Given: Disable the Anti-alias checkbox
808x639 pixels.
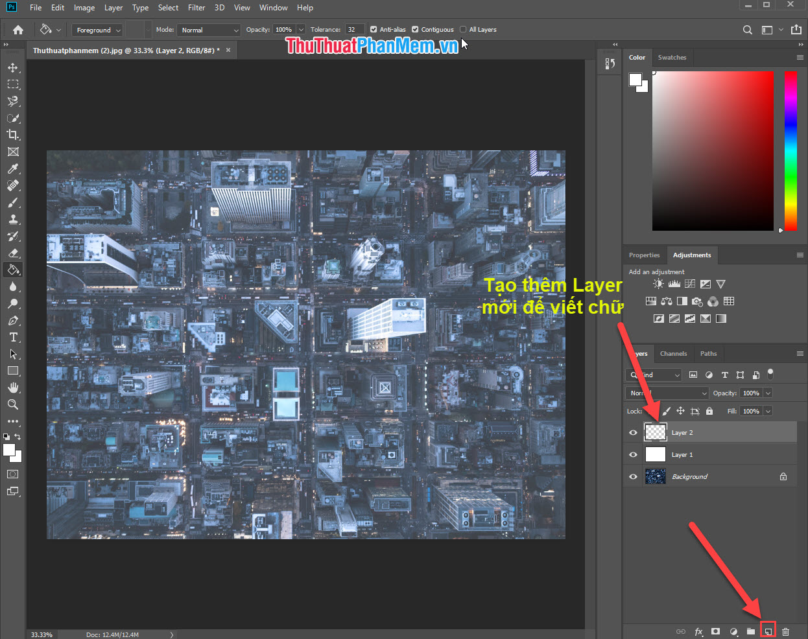Looking at the screenshot, I should coord(374,29).
